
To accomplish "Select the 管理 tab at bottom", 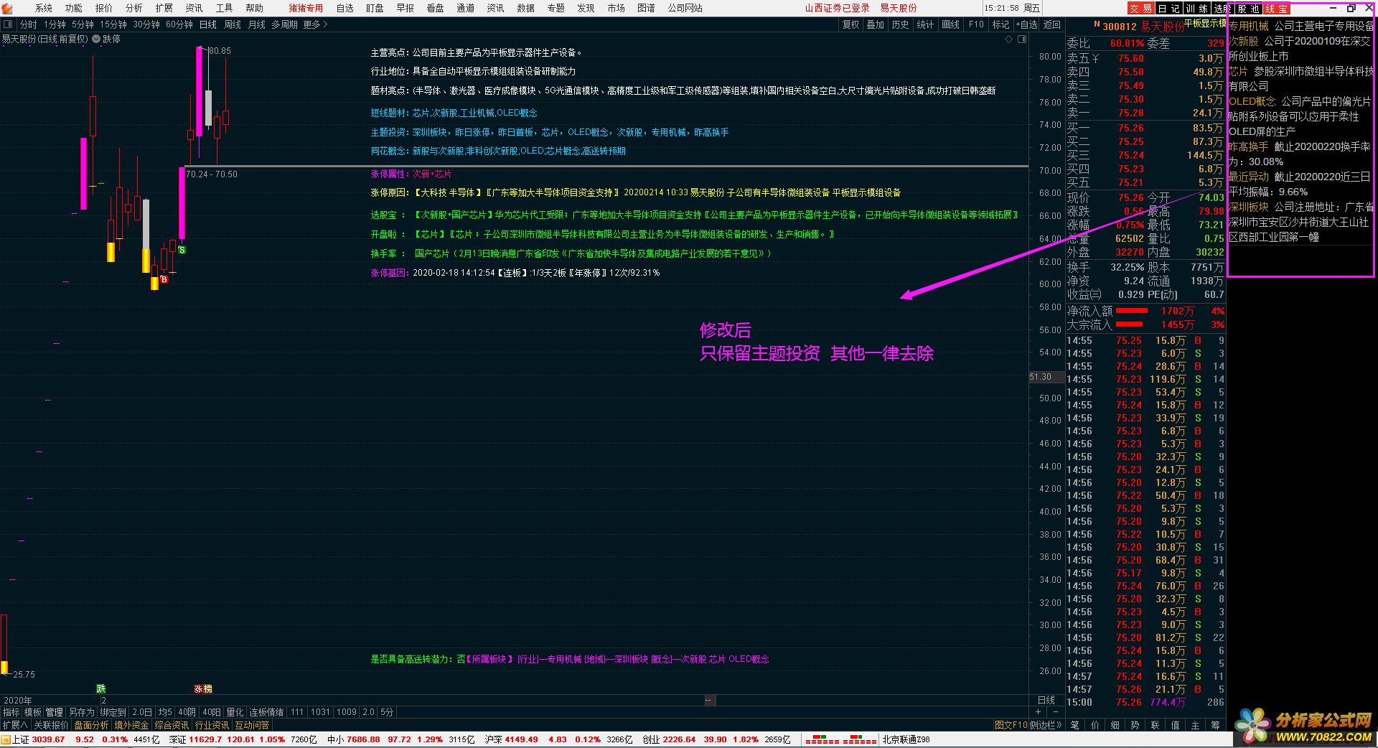I will (x=55, y=712).
